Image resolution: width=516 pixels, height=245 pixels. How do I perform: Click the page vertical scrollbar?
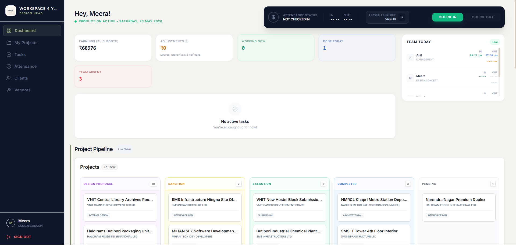pyautogui.click(x=515, y=35)
